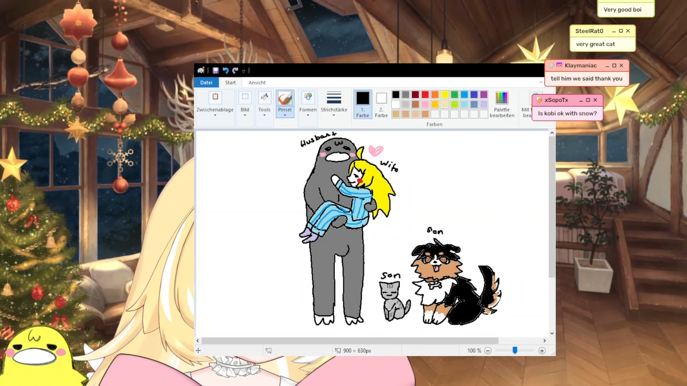Open the Strichstärke line thickness dropdown

click(x=334, y=104)
